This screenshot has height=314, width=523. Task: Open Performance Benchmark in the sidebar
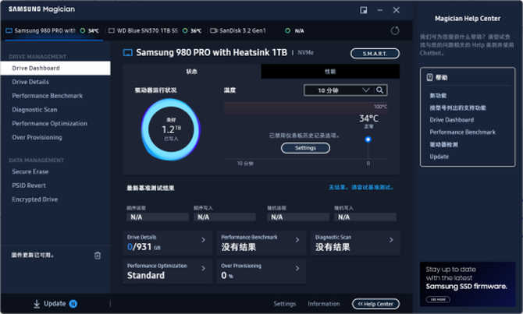pos(49,96)
